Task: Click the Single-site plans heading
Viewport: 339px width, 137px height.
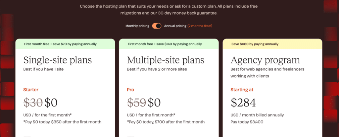Action: [x=58, y=60]
